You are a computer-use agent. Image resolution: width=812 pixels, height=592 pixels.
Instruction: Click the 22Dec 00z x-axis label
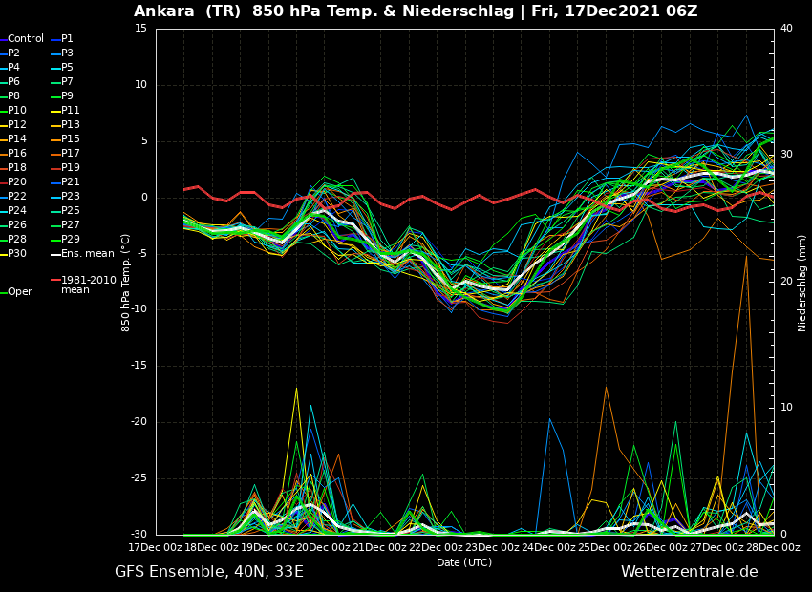point(435,547)
